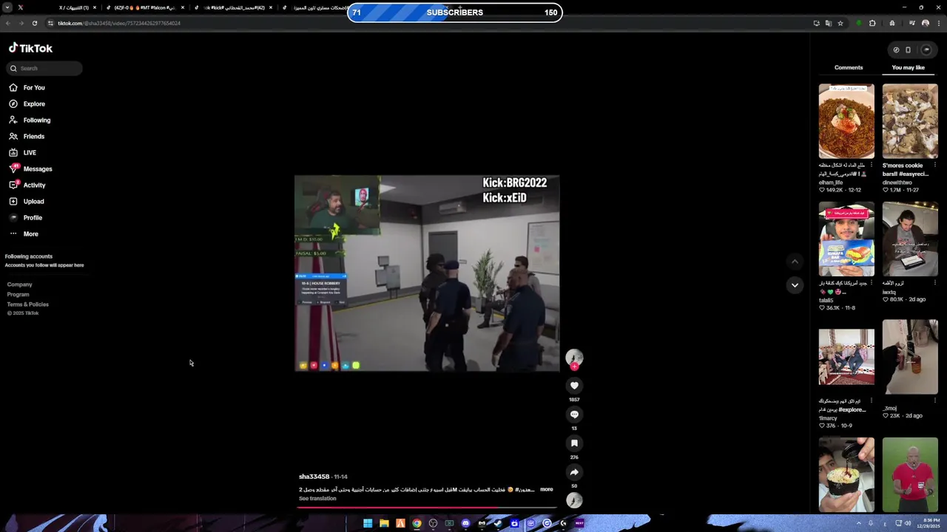The height and width of the screenshot is (532, 947).
Task: Open elham_life noodle dish thumbnail
Action: point(846,121)
